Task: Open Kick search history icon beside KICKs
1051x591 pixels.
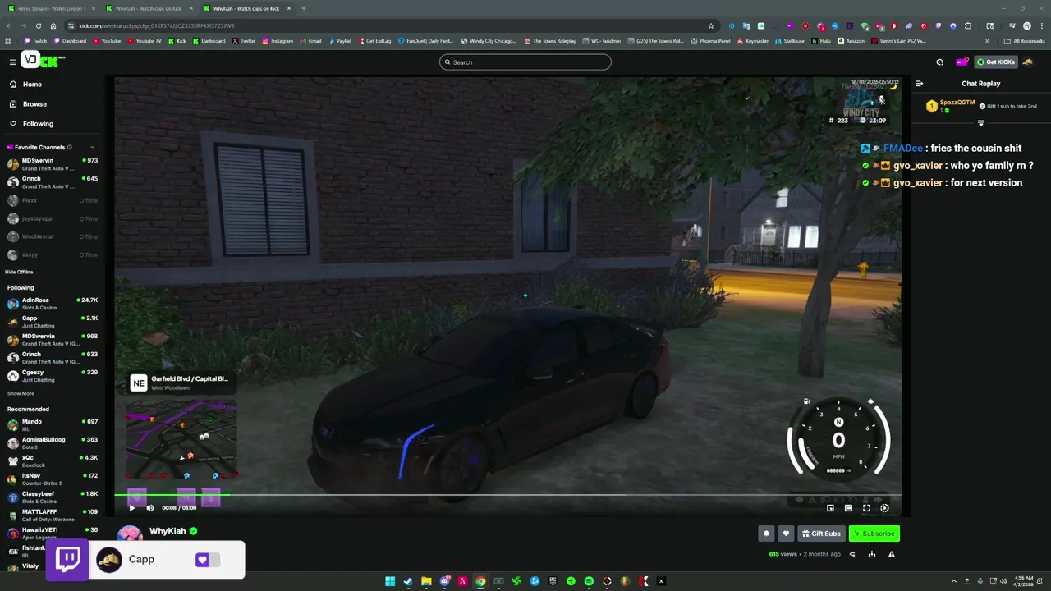Action: click(x=939, y=62)
